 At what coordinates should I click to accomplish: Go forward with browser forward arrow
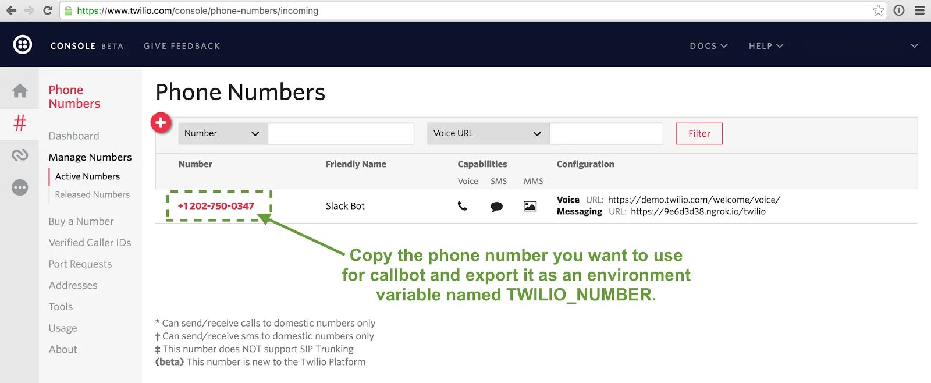coord(29,10)
